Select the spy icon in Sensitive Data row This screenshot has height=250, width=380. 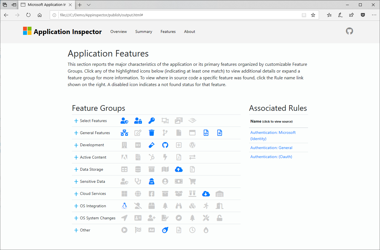point(151,181)
